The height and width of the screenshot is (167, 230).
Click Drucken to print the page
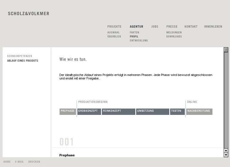[x=34, y=162]
